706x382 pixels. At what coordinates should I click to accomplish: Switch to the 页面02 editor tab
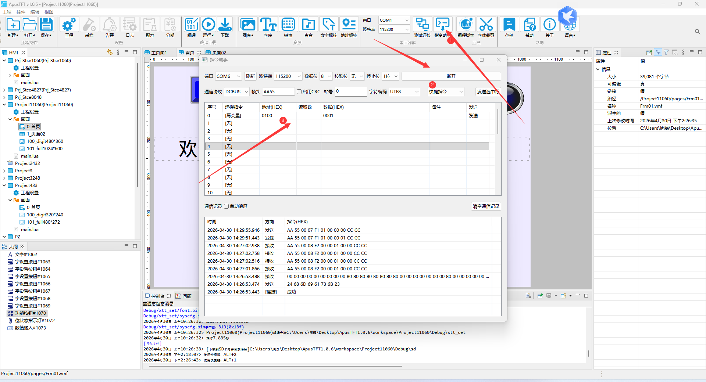(x=219, y=53)
